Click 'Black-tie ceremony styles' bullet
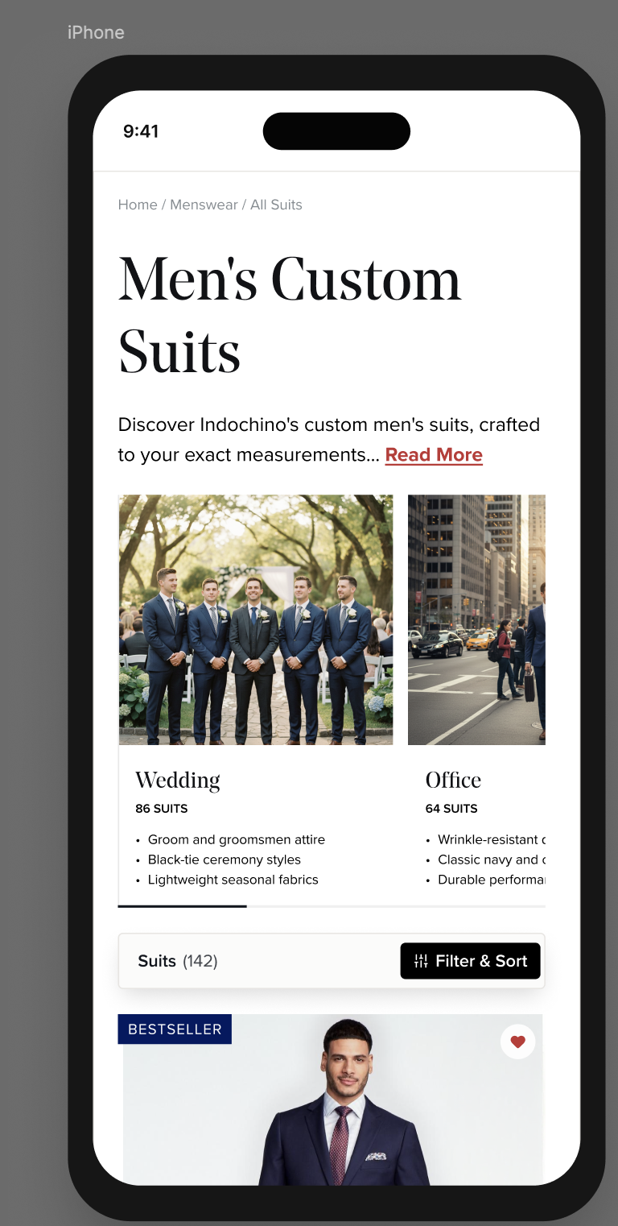This screenshot has height=1226, width=618. pyautogui.click(x=225, y=859)
